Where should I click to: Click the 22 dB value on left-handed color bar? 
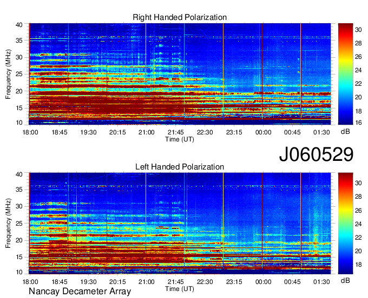(x=358, y=238)
